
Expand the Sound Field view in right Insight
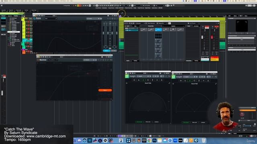[216, 84]
